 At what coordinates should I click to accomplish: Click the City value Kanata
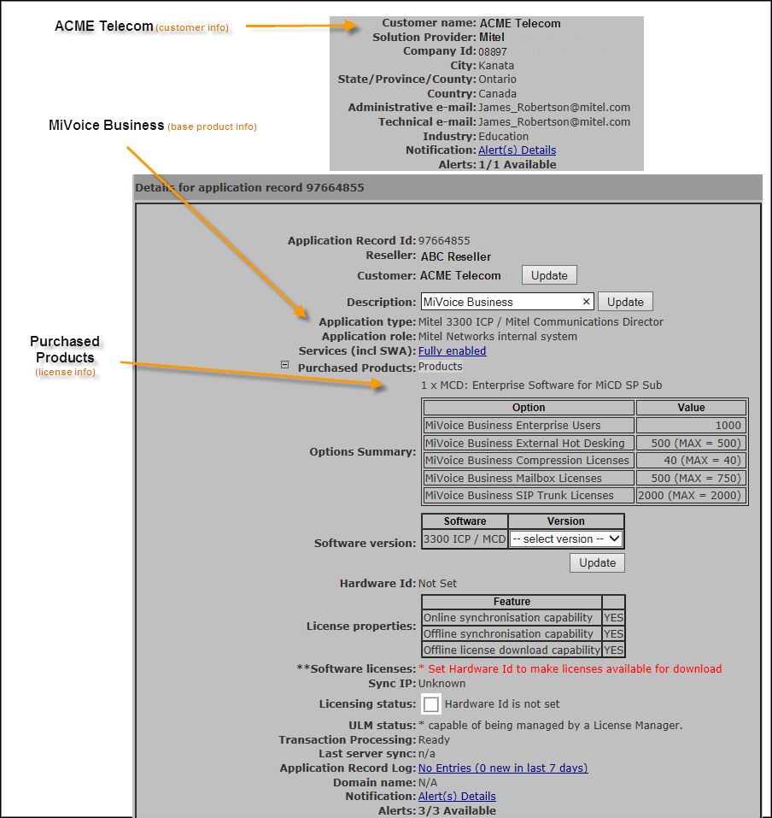tap(496, 66)
